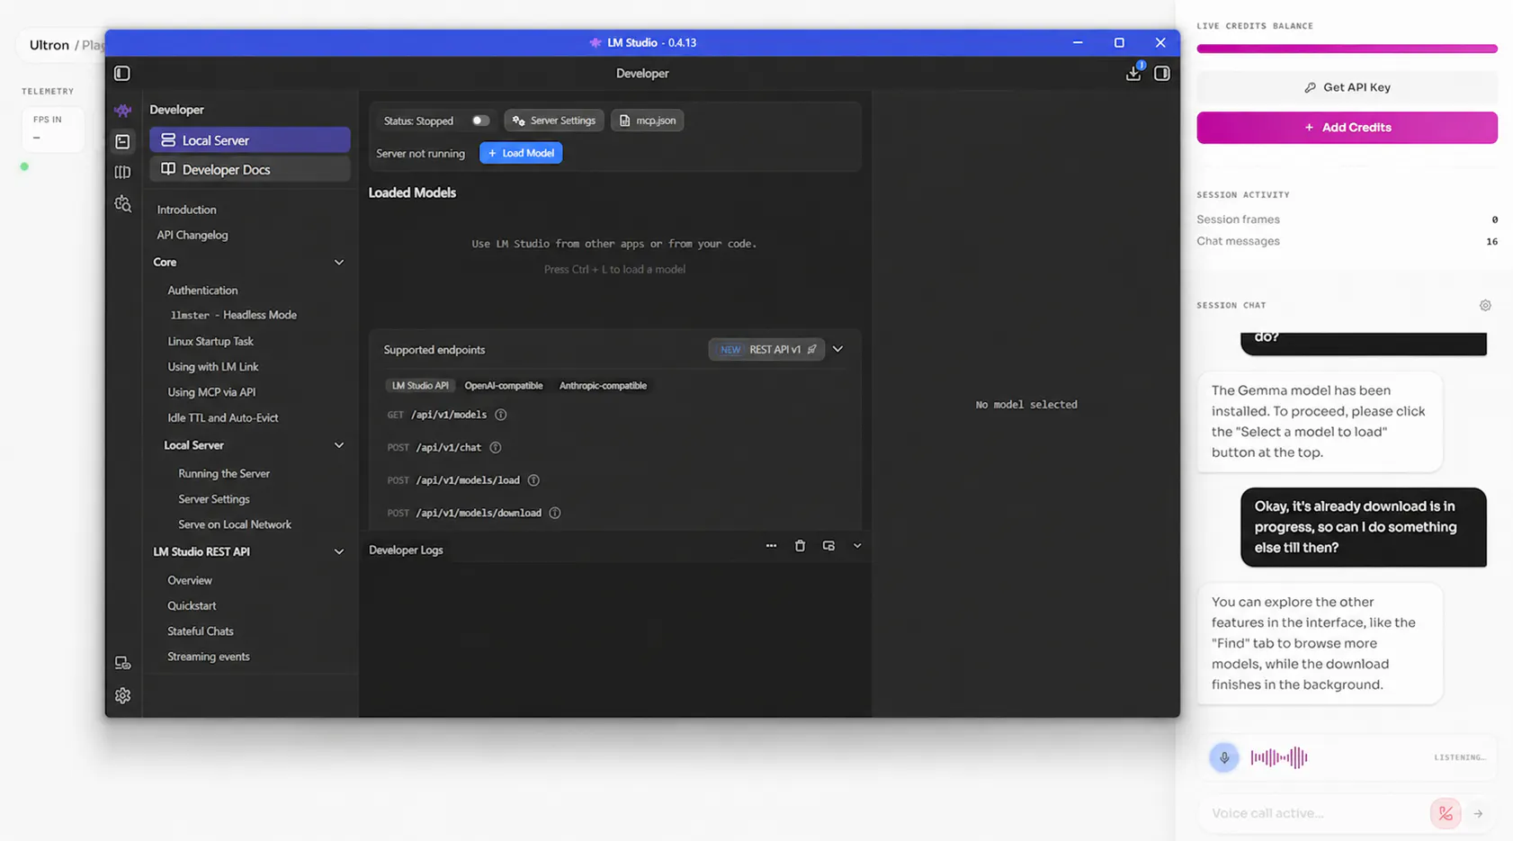
Task: Open Authentication docs page
Action: click(x=202, y=291)
